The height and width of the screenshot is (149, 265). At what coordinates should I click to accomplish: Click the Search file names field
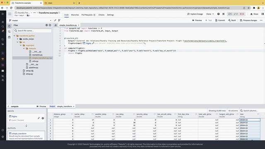[33, 31]
